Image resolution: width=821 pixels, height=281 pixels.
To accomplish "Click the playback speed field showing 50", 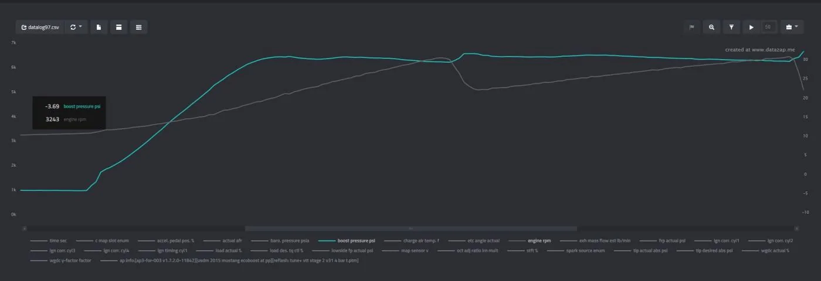I will click(x=768, y=27).
